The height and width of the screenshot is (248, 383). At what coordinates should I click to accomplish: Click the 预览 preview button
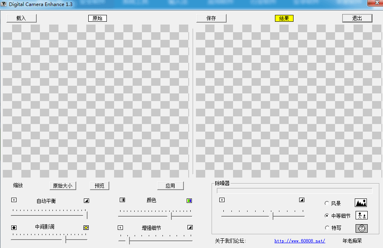coord(99,186)
